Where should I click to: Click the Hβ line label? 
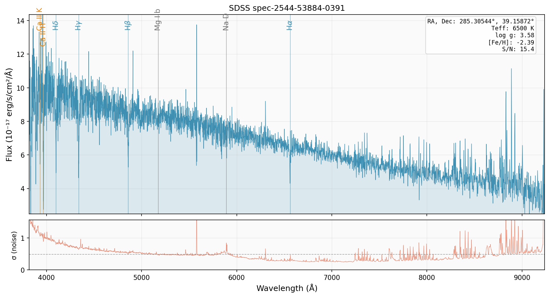click(128, 26)
